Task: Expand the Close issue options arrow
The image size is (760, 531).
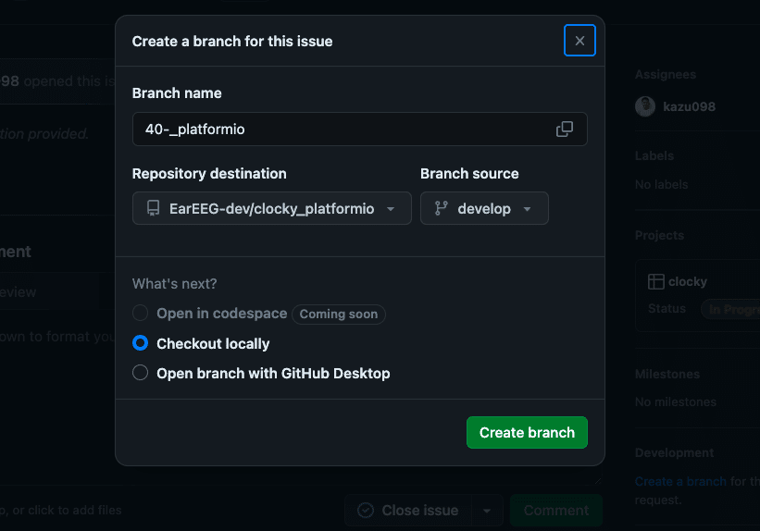Action: tap(487, 510)
